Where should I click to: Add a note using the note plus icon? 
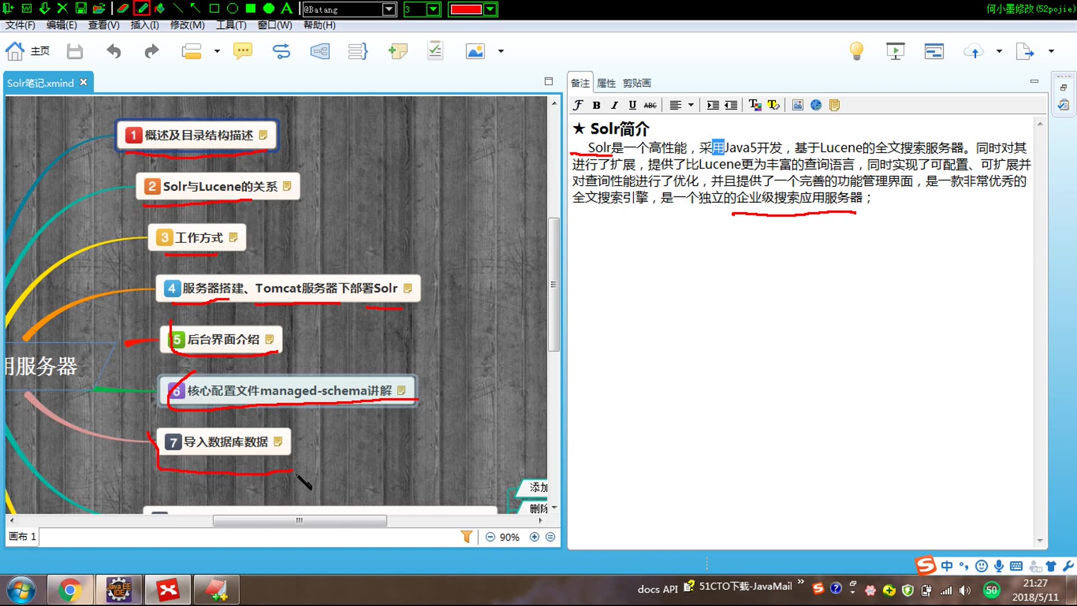(x=398, y=52)
